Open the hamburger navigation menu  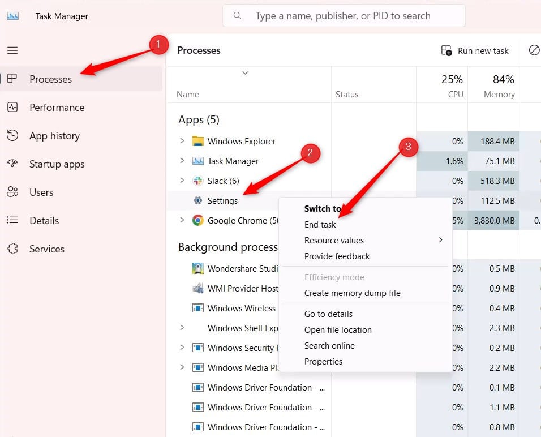coord(13,50)
